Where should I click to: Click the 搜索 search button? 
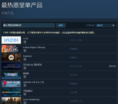coord(61,25)
